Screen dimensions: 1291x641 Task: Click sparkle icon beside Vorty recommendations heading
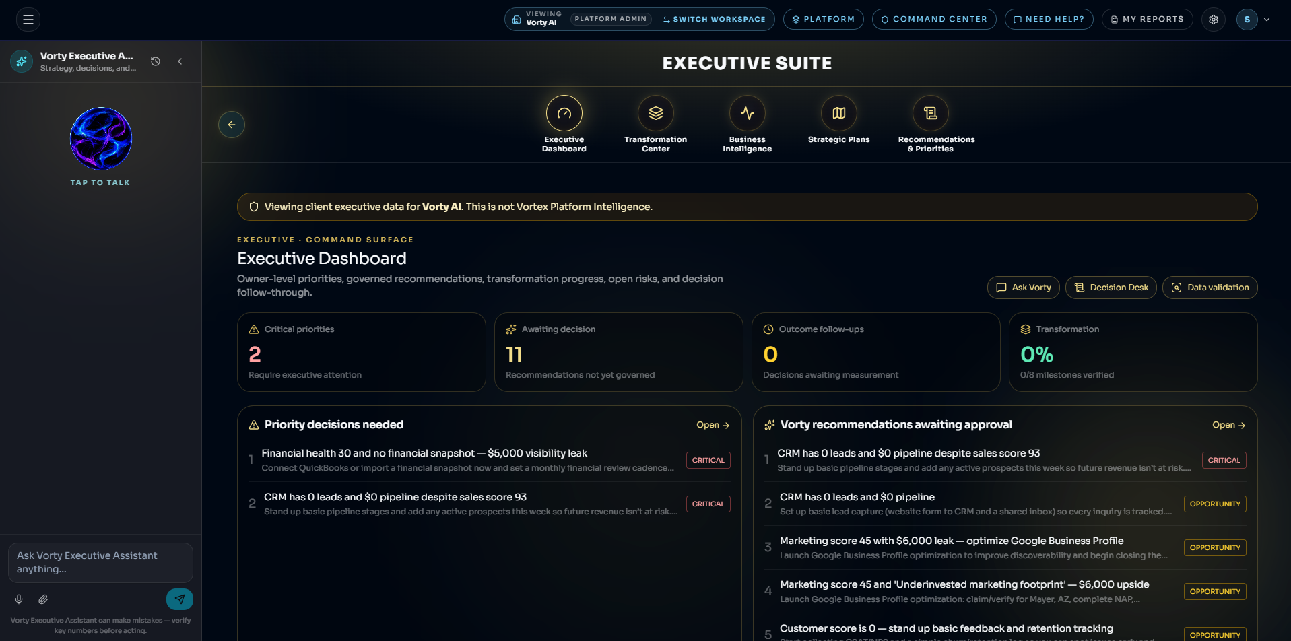[x=770, y=425]
